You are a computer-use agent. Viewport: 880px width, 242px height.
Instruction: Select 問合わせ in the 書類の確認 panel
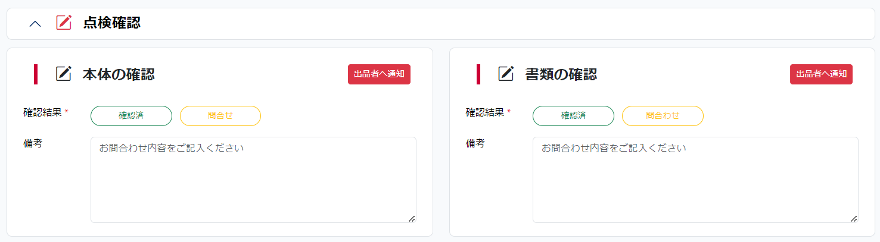tap(663, 116)
